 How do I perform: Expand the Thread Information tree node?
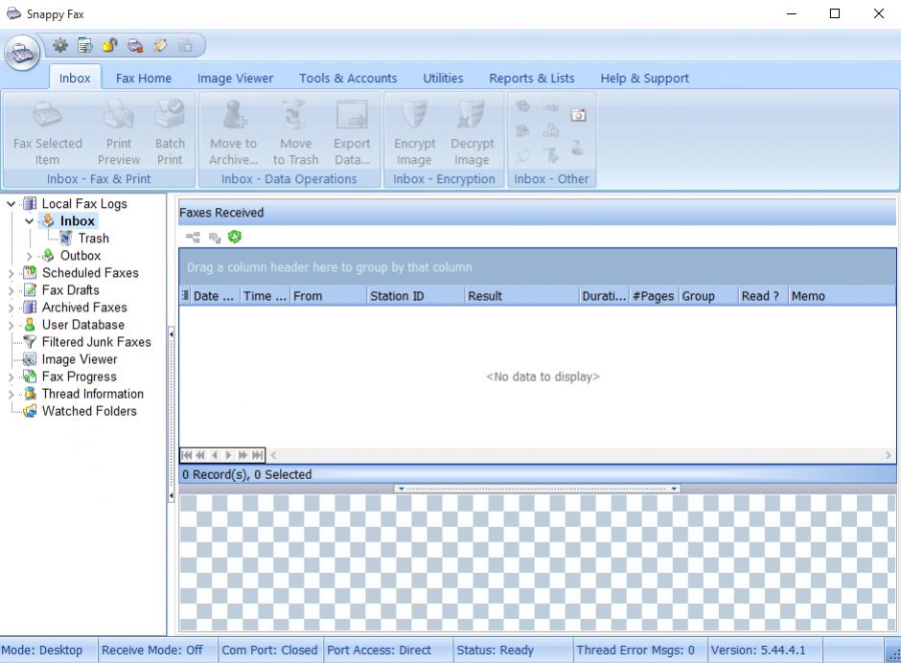point(11,394)
